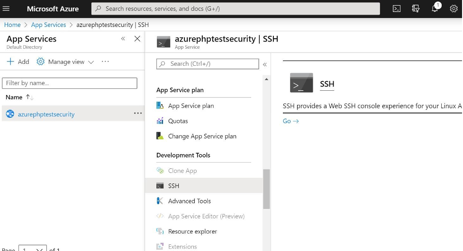Open the notifications bell
The image size is (463, 251).
click(435, 8)
